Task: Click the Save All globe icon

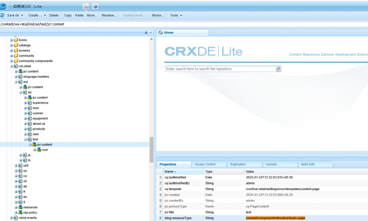Action: pyautogui.click(x=3, y=15)
